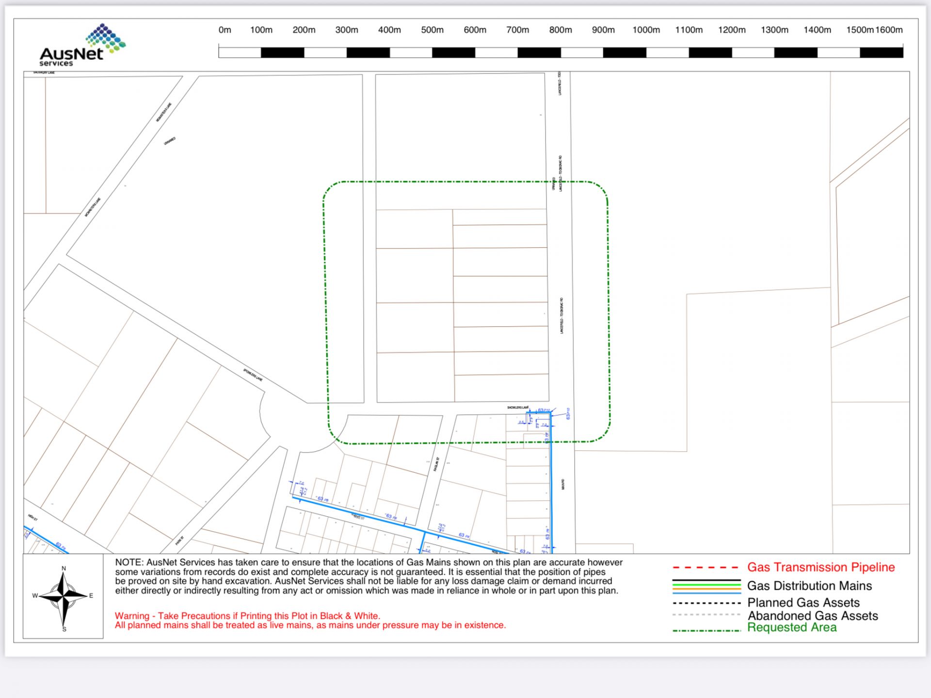This screenshot has height=698, width=931.
Task: Click the green Requested Area line sample
Action: click(x=706, y=631)
